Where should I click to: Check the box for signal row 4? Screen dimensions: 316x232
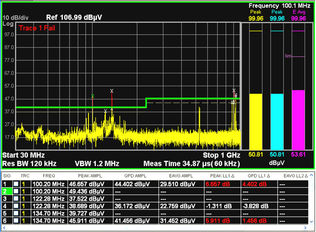click(x=16, y=206)
